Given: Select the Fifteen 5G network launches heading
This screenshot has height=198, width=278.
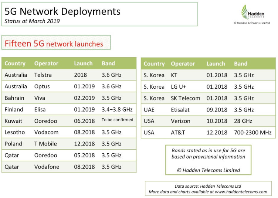Looking at the screenshot, I should pos(54,44).
